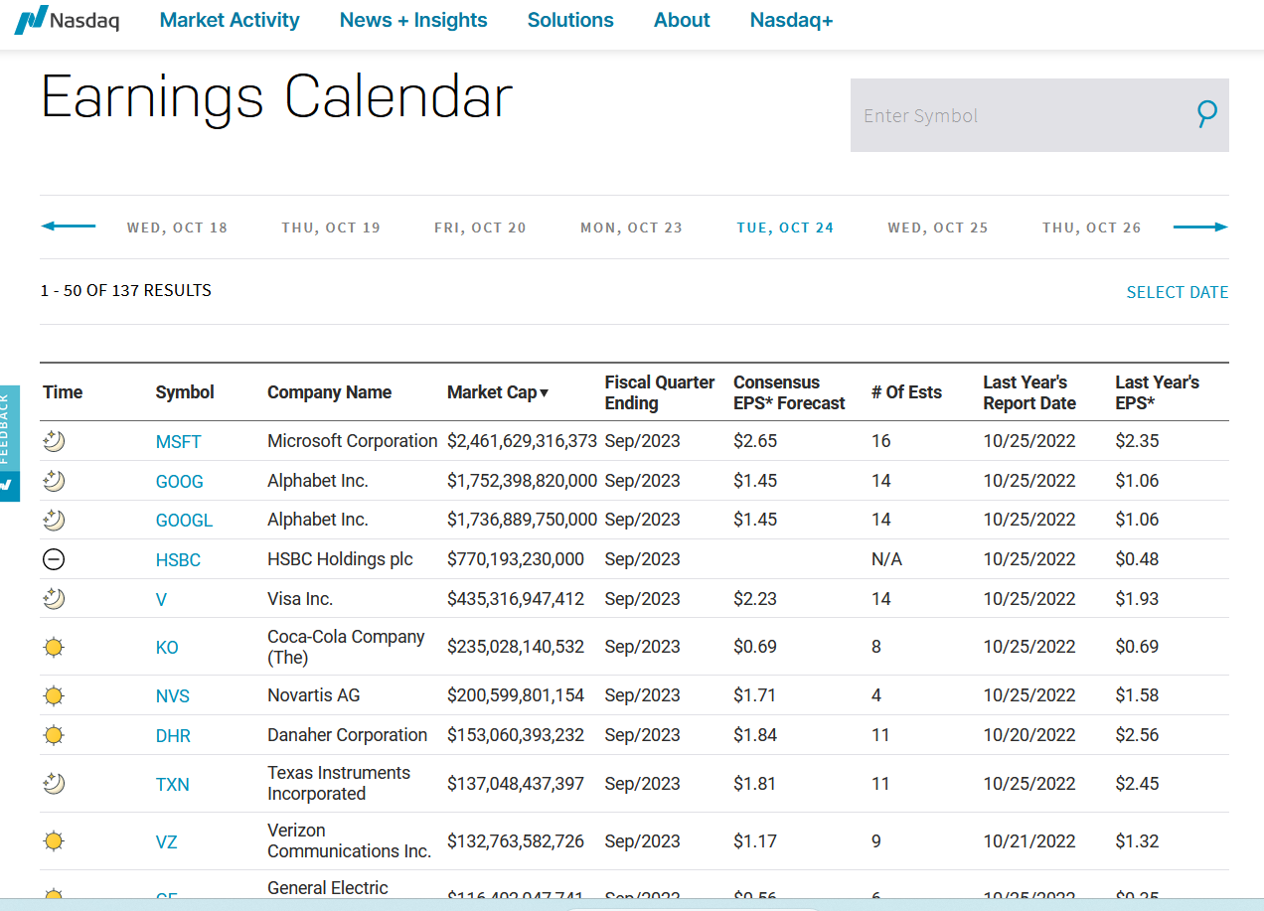Open the News + Insights menu
Screen dimensions: 1264x911
413,20
